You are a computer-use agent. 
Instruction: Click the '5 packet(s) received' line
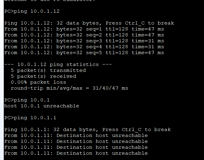point(43,76)
